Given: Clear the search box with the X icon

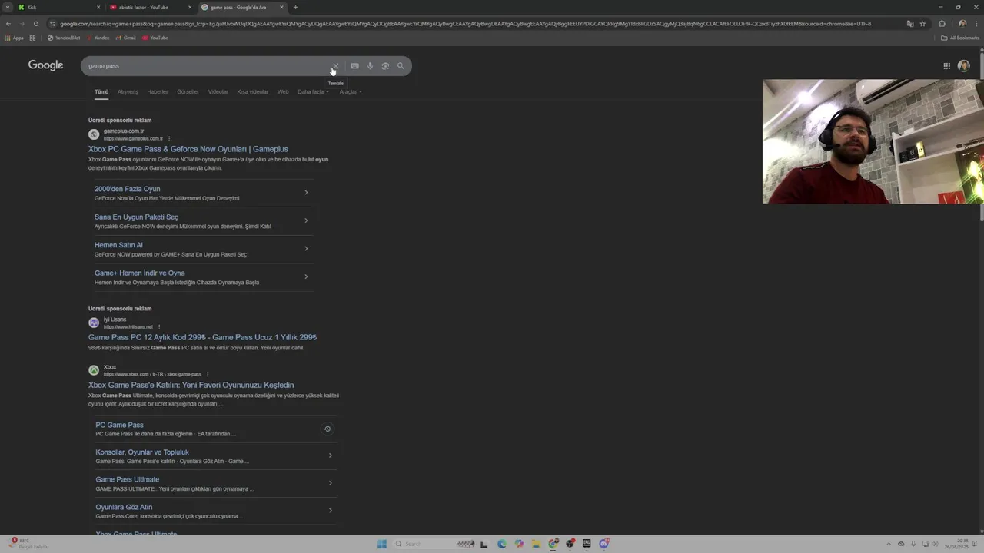Looking at the screenshot, I should (335, 66).
